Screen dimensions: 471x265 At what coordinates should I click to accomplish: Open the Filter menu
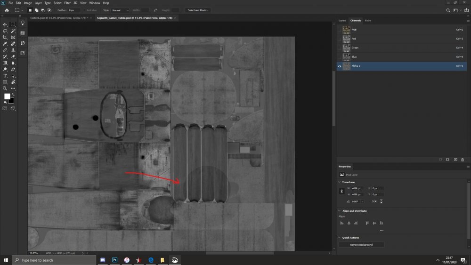pyautogui.click(x=67, y=3)
